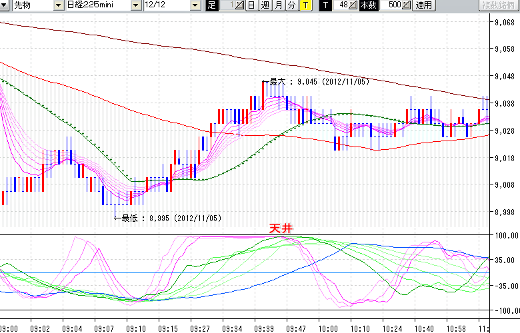Click the black T label icon
Viewport: 520px width, 333px height.
tap(325, 5)
